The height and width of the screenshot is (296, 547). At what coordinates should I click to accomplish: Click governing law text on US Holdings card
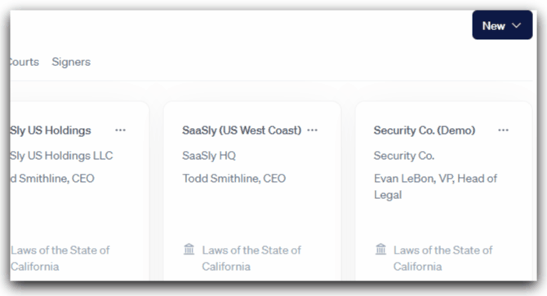(60, 258)
